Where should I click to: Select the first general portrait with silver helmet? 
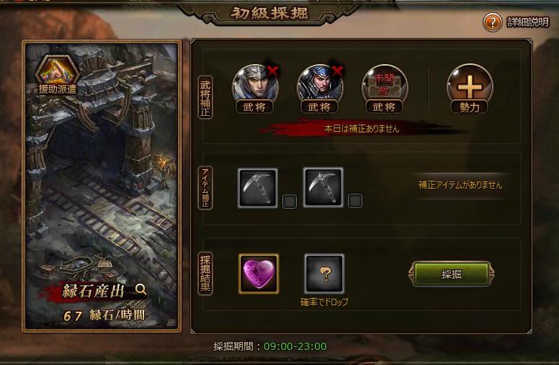[254, 84]
